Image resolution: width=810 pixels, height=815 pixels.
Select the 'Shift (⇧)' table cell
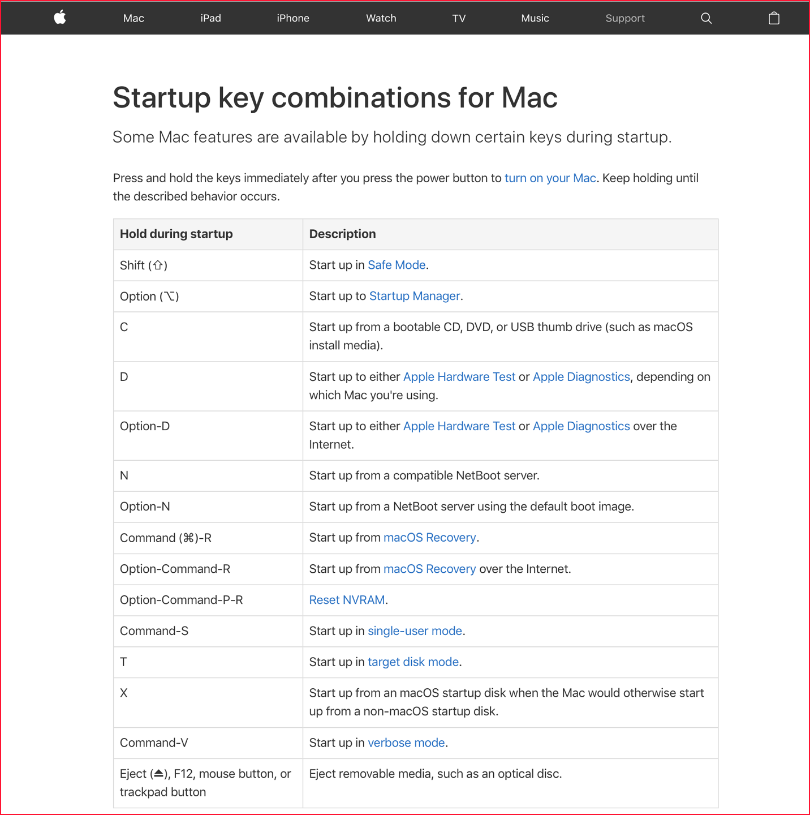click(208, 265)
